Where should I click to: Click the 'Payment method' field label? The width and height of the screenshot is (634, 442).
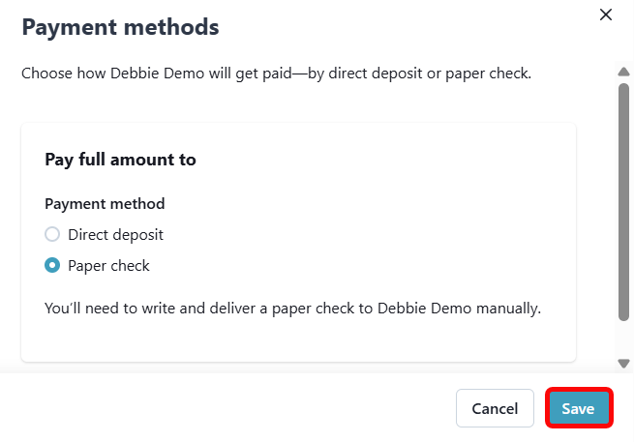105,203
